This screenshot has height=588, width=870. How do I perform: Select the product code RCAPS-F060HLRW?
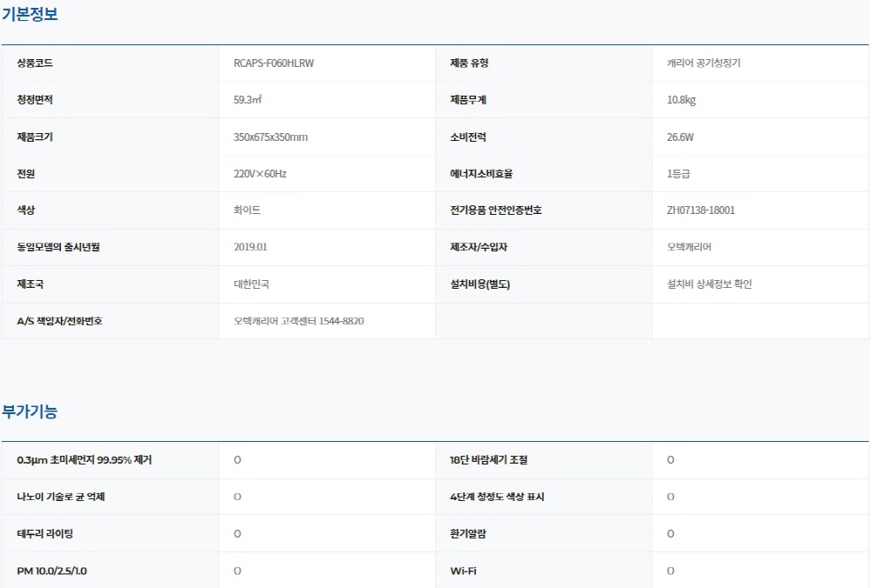point(273,63)
